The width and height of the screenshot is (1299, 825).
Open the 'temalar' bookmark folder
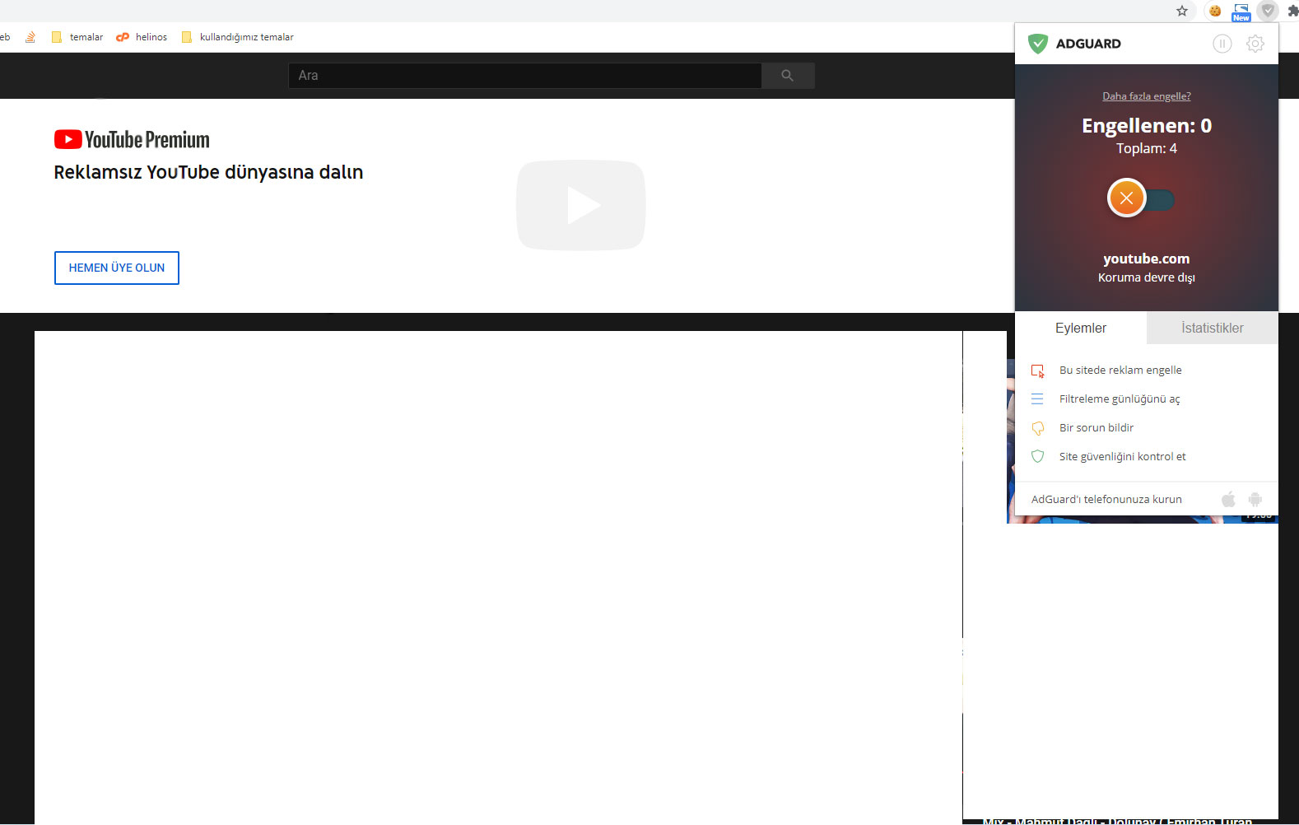tap(77, 37)
